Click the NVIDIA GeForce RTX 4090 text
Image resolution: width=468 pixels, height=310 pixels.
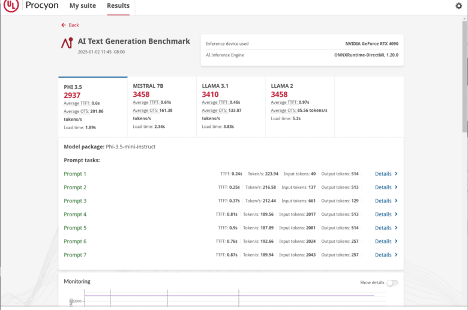tap(371, 44)
